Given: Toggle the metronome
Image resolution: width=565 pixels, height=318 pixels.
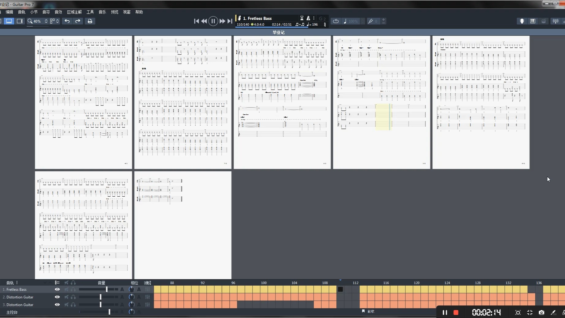Looking at the screenshot, I should [x=308, y=18].
